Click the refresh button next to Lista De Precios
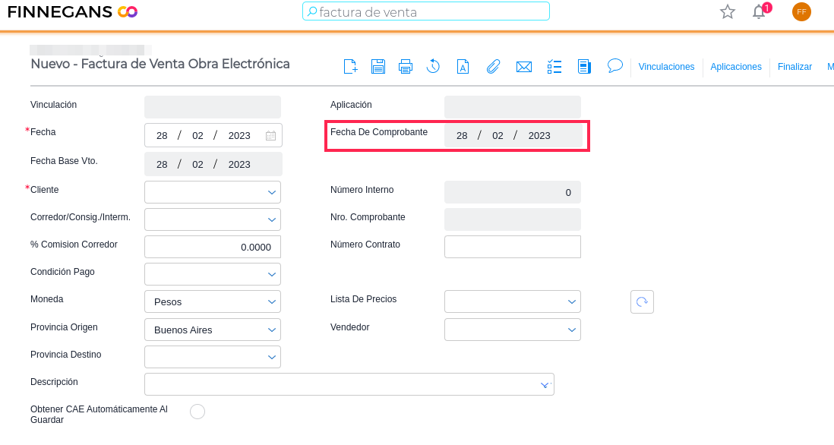This screenshot has height=445, width=834. pyautogui.click(x=642, y=301)
